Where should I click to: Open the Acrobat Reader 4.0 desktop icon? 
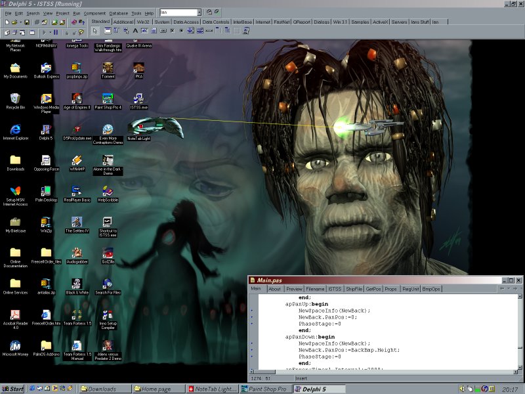[15, 320]
